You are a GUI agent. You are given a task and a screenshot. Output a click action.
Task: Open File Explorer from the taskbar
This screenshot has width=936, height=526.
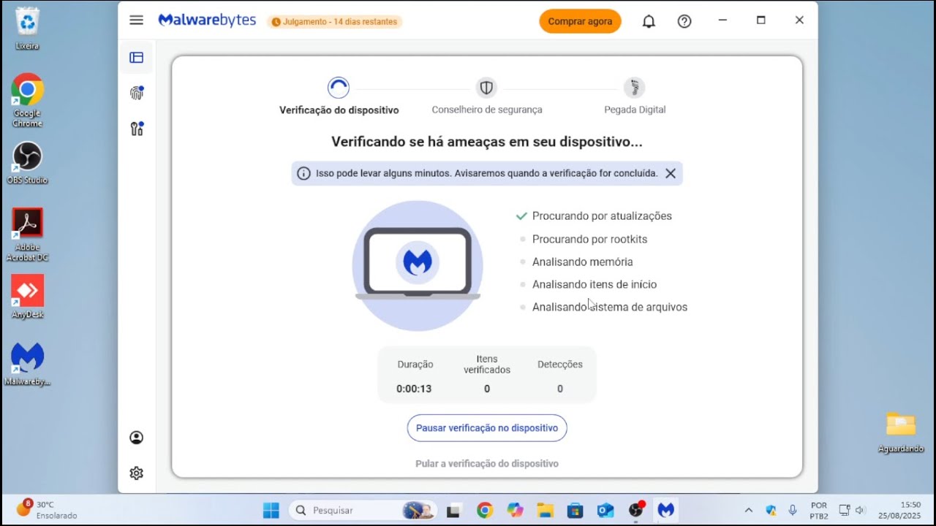pos(545,511)
